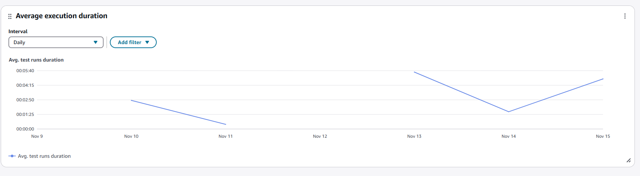
Task: Click the line's peak point at Nov 13
Action: 414,72
